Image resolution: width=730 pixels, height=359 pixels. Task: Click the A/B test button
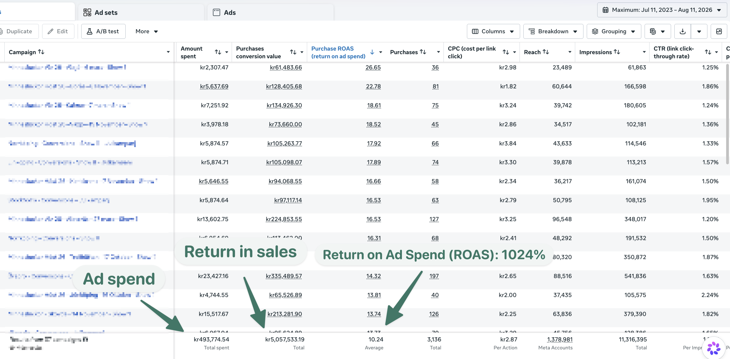pos(103,31)
